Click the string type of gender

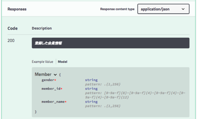coord(91,80)
